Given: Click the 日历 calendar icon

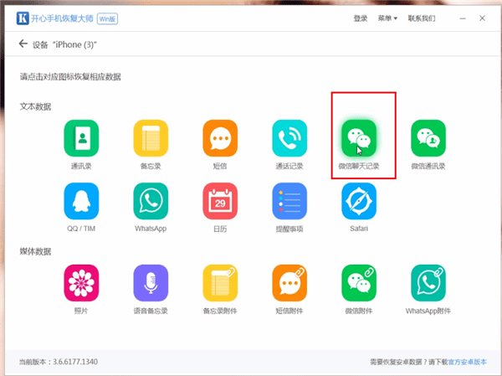Looking at the screenshot, I should tap(220, 201).
